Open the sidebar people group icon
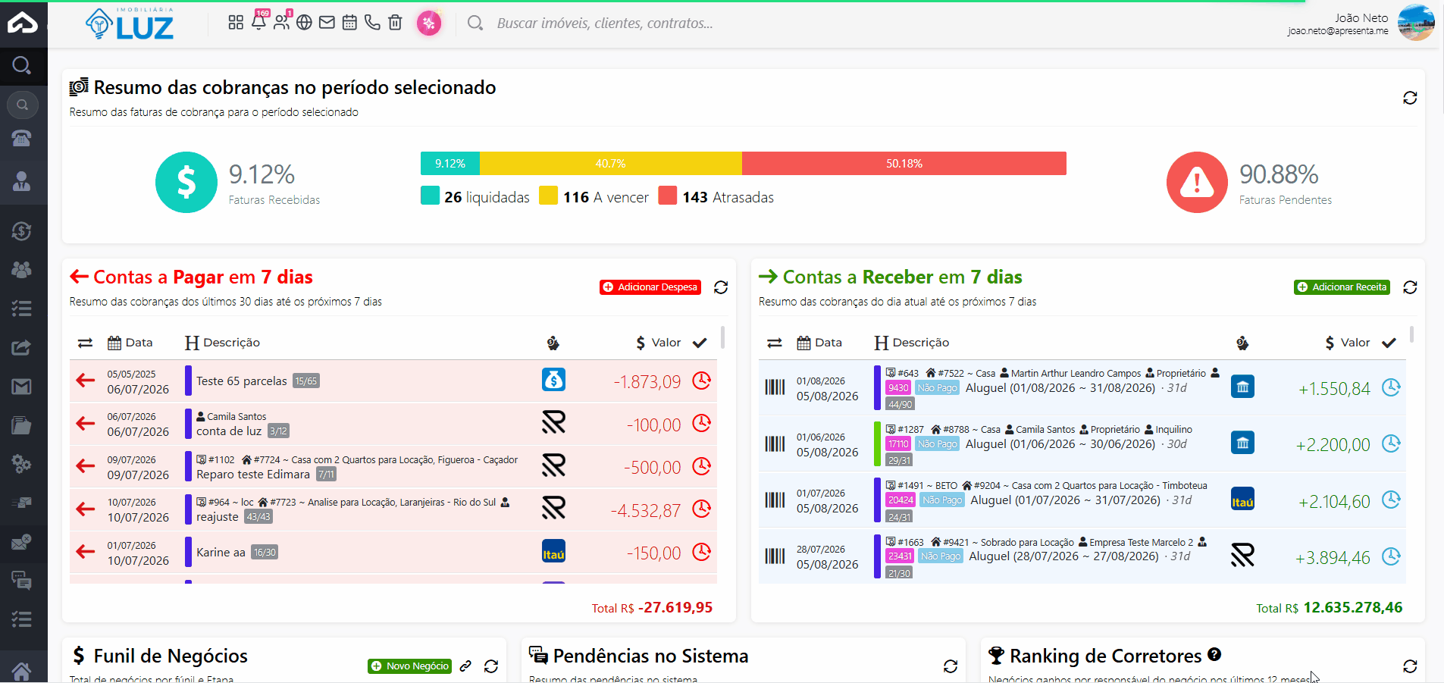1444x683 pixels. click(x=22, y=269)
